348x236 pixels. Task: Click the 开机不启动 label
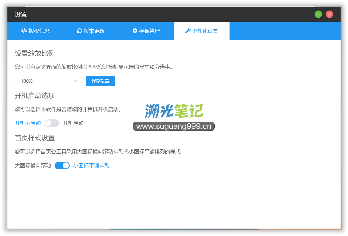tap(28, 123)
